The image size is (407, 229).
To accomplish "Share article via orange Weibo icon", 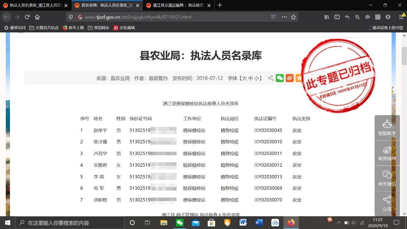I will click(290, 78).
